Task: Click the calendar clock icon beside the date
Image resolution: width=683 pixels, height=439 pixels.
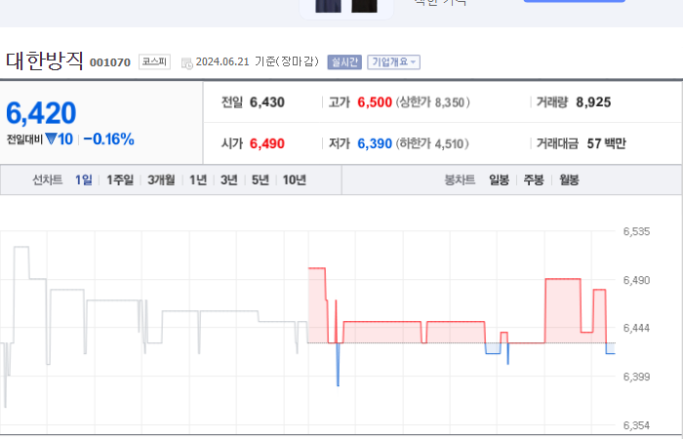Action: (x=187, y=63)
